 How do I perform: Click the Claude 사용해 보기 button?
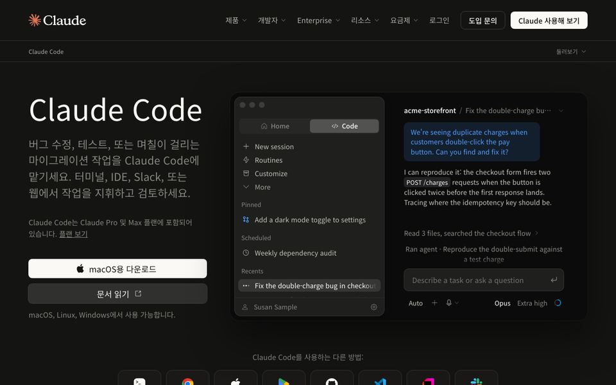pos(549,21)
